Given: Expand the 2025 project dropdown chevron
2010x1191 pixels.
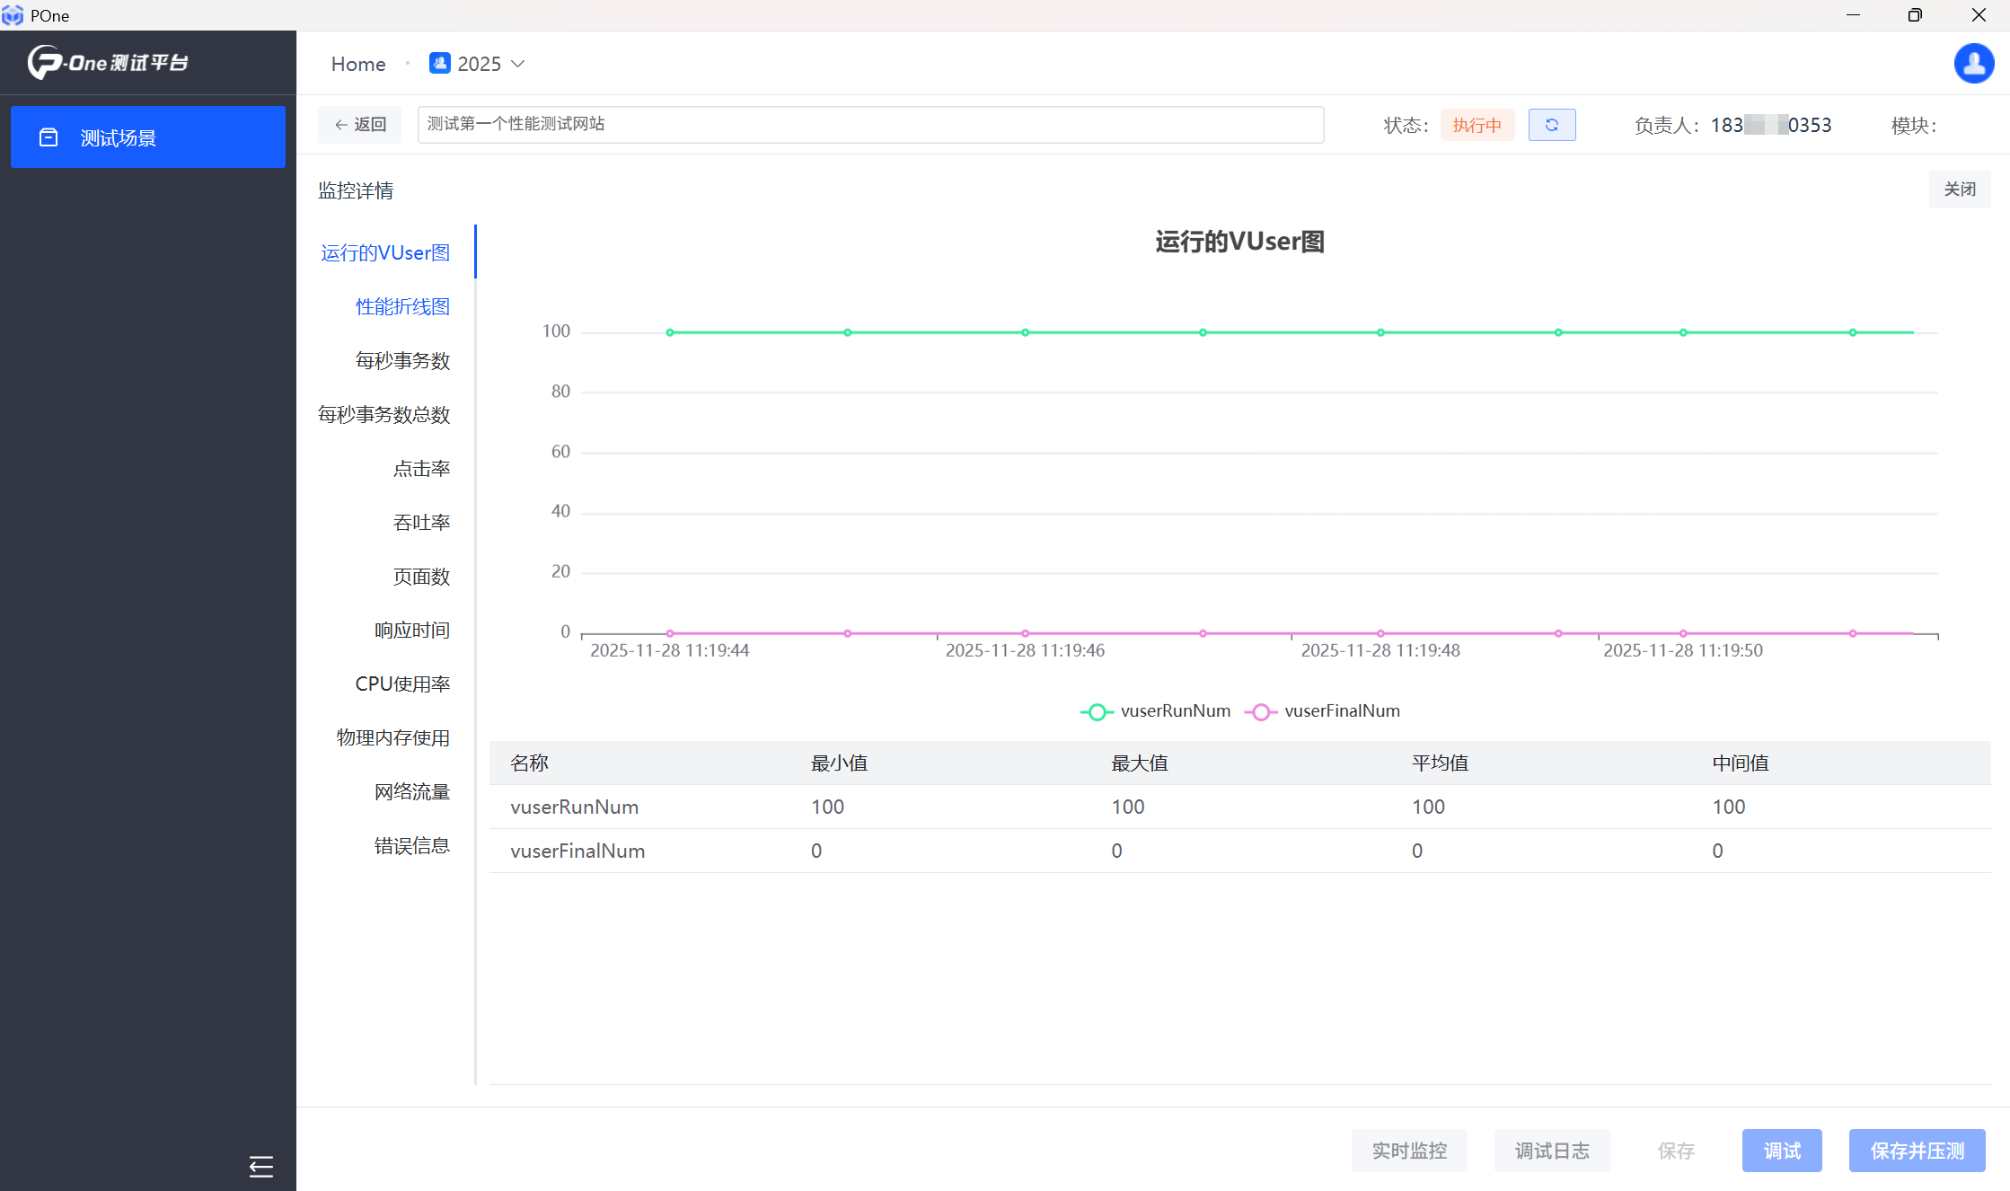Looking at the screenshot, I should (518, 64).
